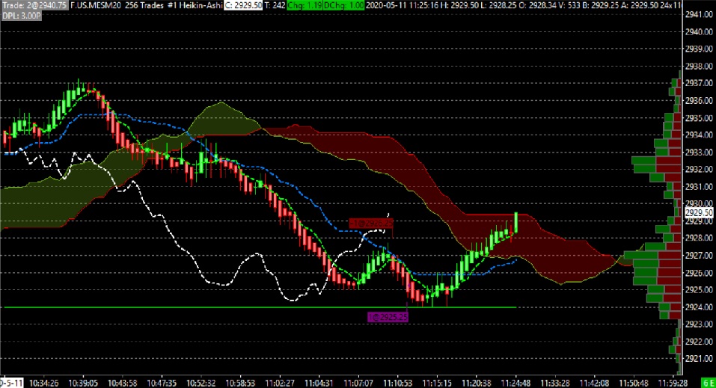
Task: Click the date box at time axis start
Action: coord(11,383)
